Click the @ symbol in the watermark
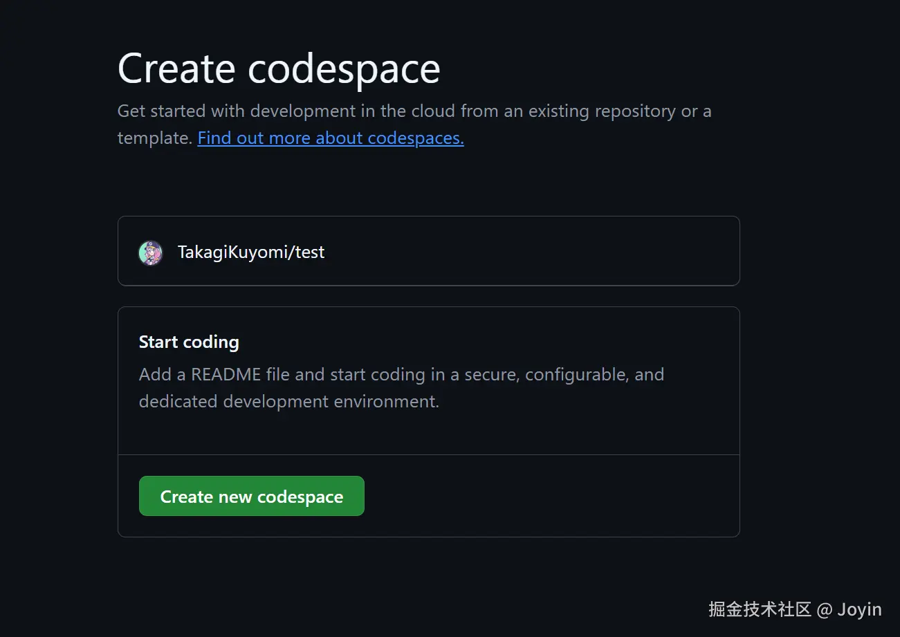The width and height of the screenshot is (900, 637). pos(824,609)
